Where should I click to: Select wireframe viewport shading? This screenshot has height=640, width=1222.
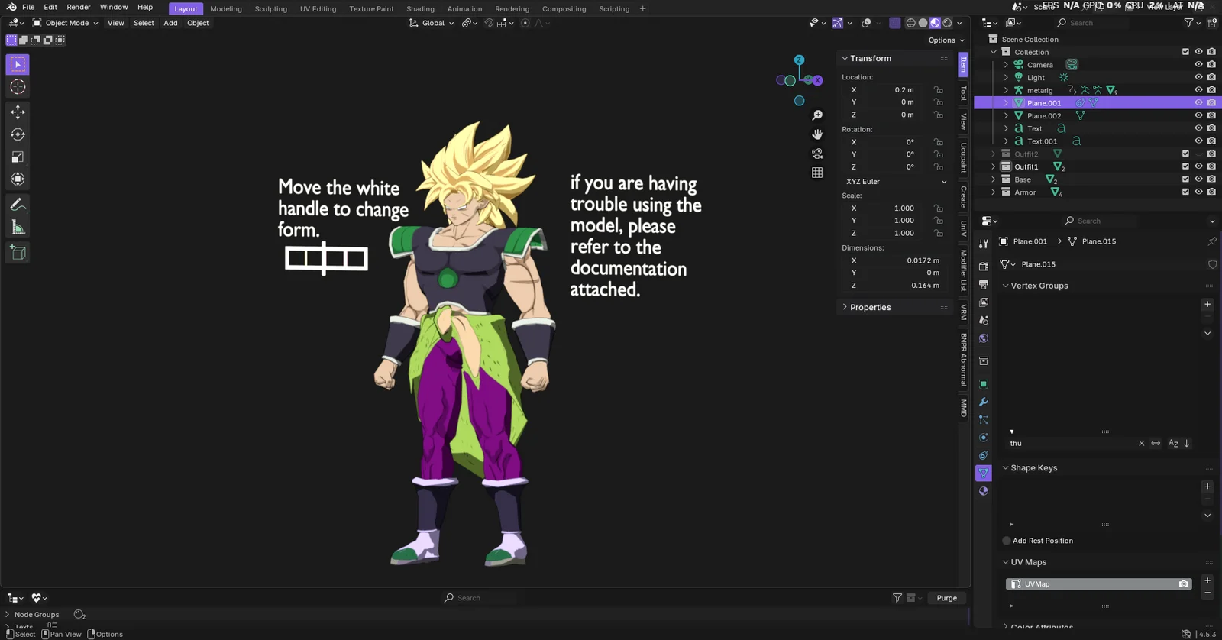pos(910,23)
